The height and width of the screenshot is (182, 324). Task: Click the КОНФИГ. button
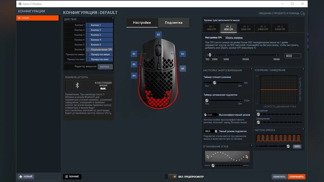point(72,177)
